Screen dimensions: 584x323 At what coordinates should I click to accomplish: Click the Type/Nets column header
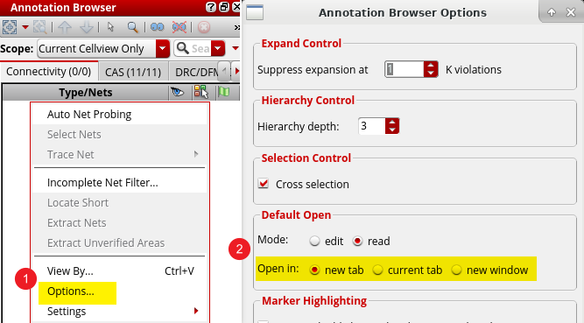(85, 93)
